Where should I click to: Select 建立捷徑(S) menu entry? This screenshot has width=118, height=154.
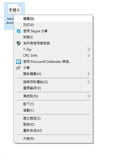click(x=53, y=118)
